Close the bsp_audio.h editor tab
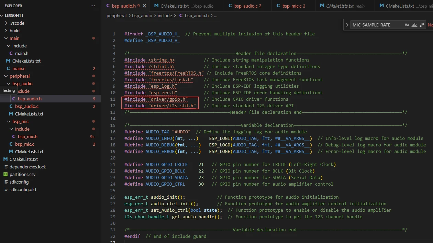The width and height of the screenshot is (433, 243). tap(144, 6)
